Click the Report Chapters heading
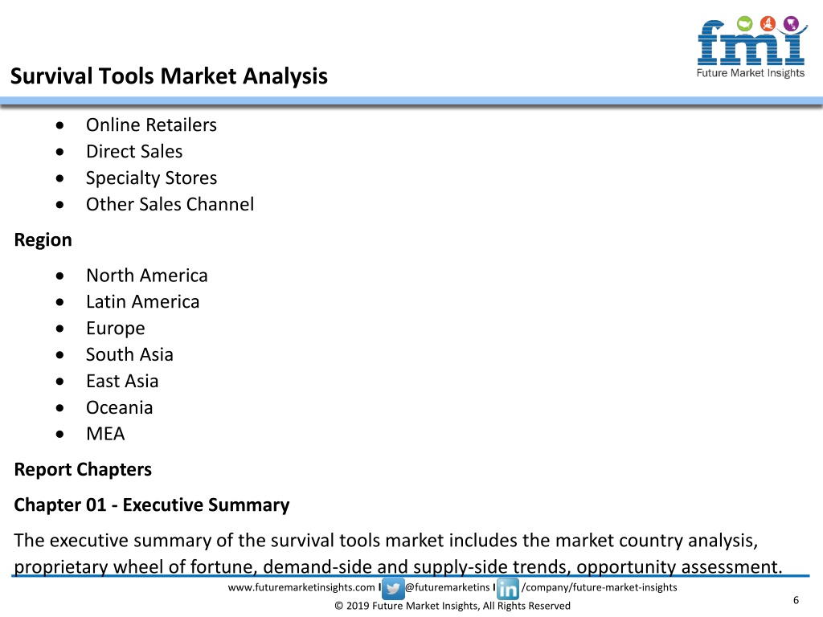The width and height of the screenshot is (823, 617). [83, 469]
